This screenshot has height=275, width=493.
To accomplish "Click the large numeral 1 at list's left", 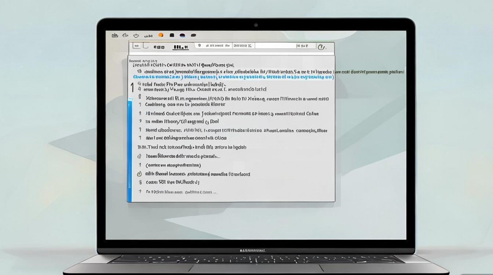I will pyautogui.click(x=132, y=87).
